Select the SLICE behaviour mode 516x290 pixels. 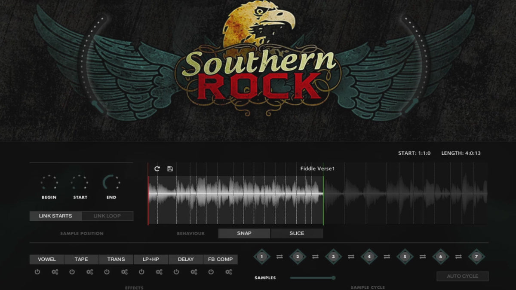[x=297, y=233]
